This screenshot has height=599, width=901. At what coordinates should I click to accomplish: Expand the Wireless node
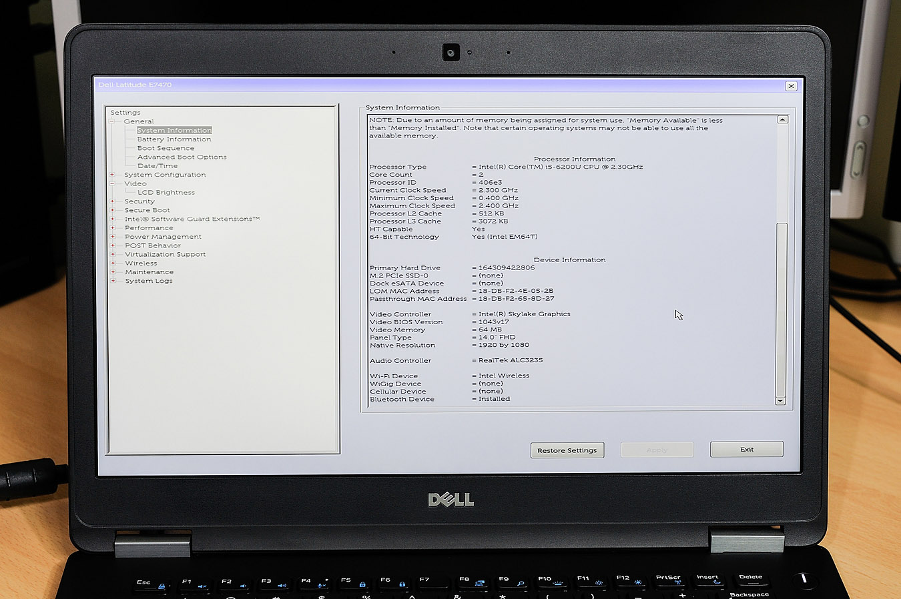tap(112, 263)
